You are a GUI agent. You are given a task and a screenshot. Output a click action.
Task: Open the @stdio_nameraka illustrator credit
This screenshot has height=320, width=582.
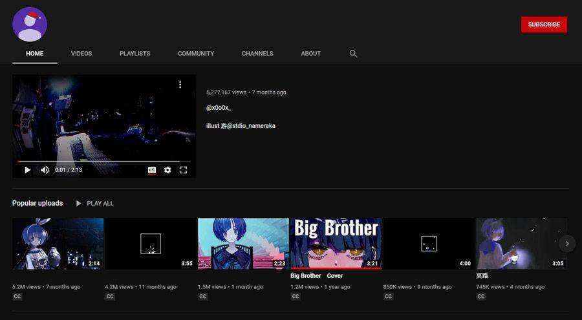(251, 126)
